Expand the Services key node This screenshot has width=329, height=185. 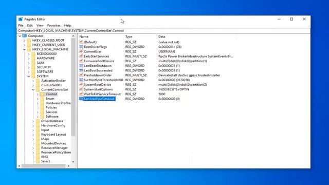pyautogui.click(x=38, y=112)
